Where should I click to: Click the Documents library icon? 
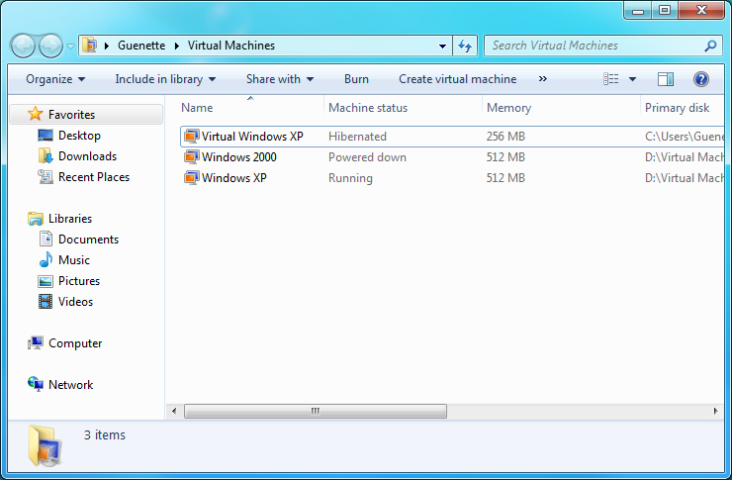click(x=46, y=240)
